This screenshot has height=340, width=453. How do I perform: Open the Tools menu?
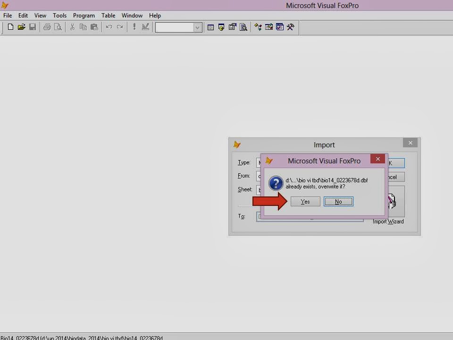(59, 16)
